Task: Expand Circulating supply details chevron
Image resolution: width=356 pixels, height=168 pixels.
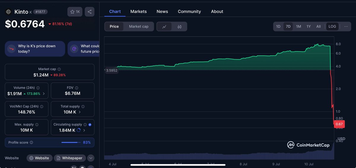Action: click(84, 130)
